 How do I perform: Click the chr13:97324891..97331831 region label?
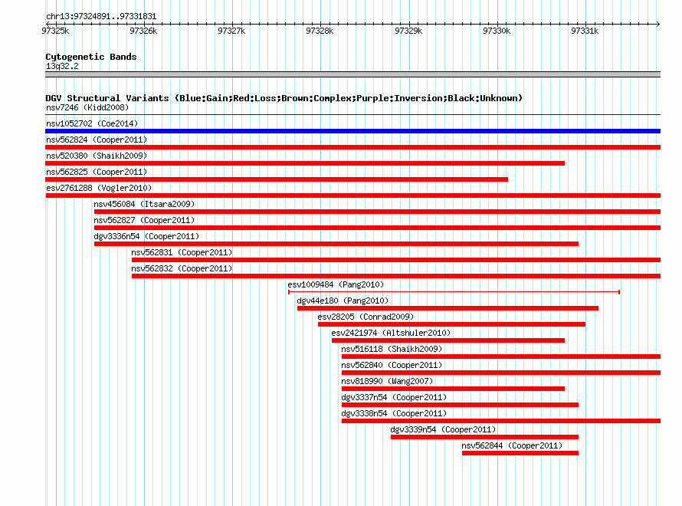coord(101,16)
